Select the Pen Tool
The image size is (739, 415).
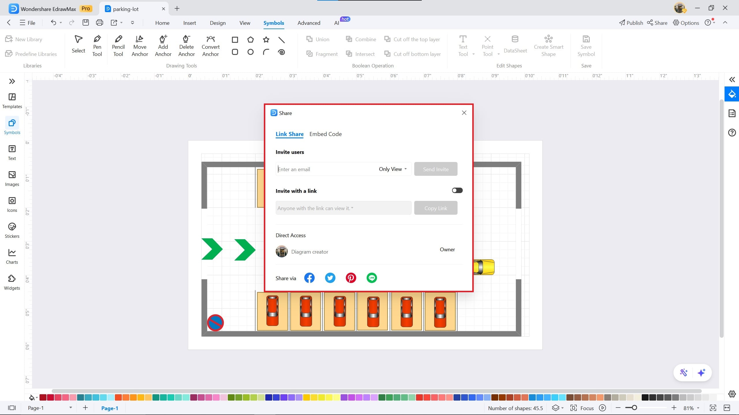[x=97, y=46]
